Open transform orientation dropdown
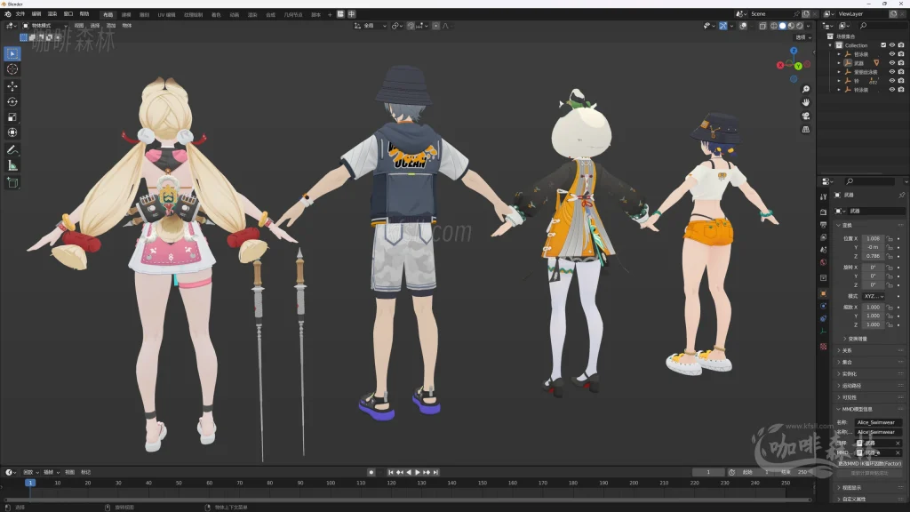The image size is (910, 512). (x=371, y=26)
